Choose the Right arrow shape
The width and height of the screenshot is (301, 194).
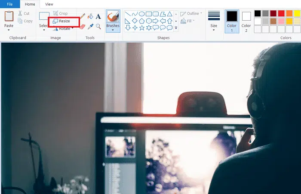[x=156, y=21]
